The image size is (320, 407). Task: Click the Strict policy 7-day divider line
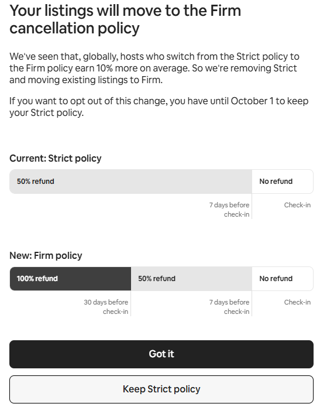pos(252,206)
